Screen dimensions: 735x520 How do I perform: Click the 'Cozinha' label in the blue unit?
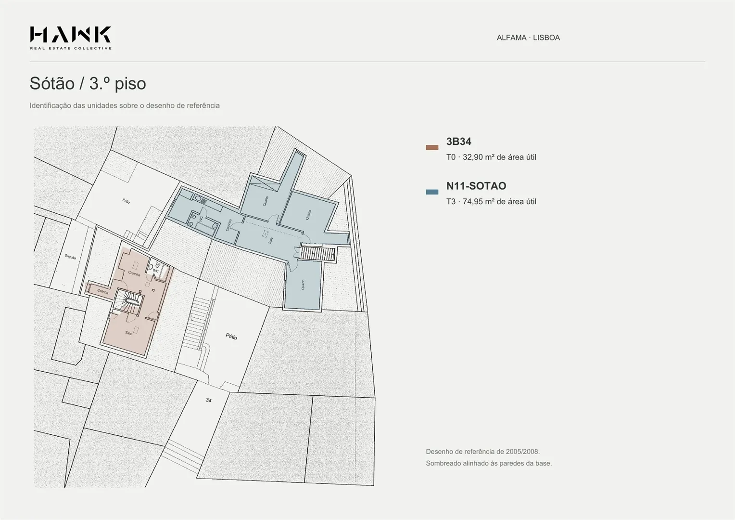pos(229,225)
